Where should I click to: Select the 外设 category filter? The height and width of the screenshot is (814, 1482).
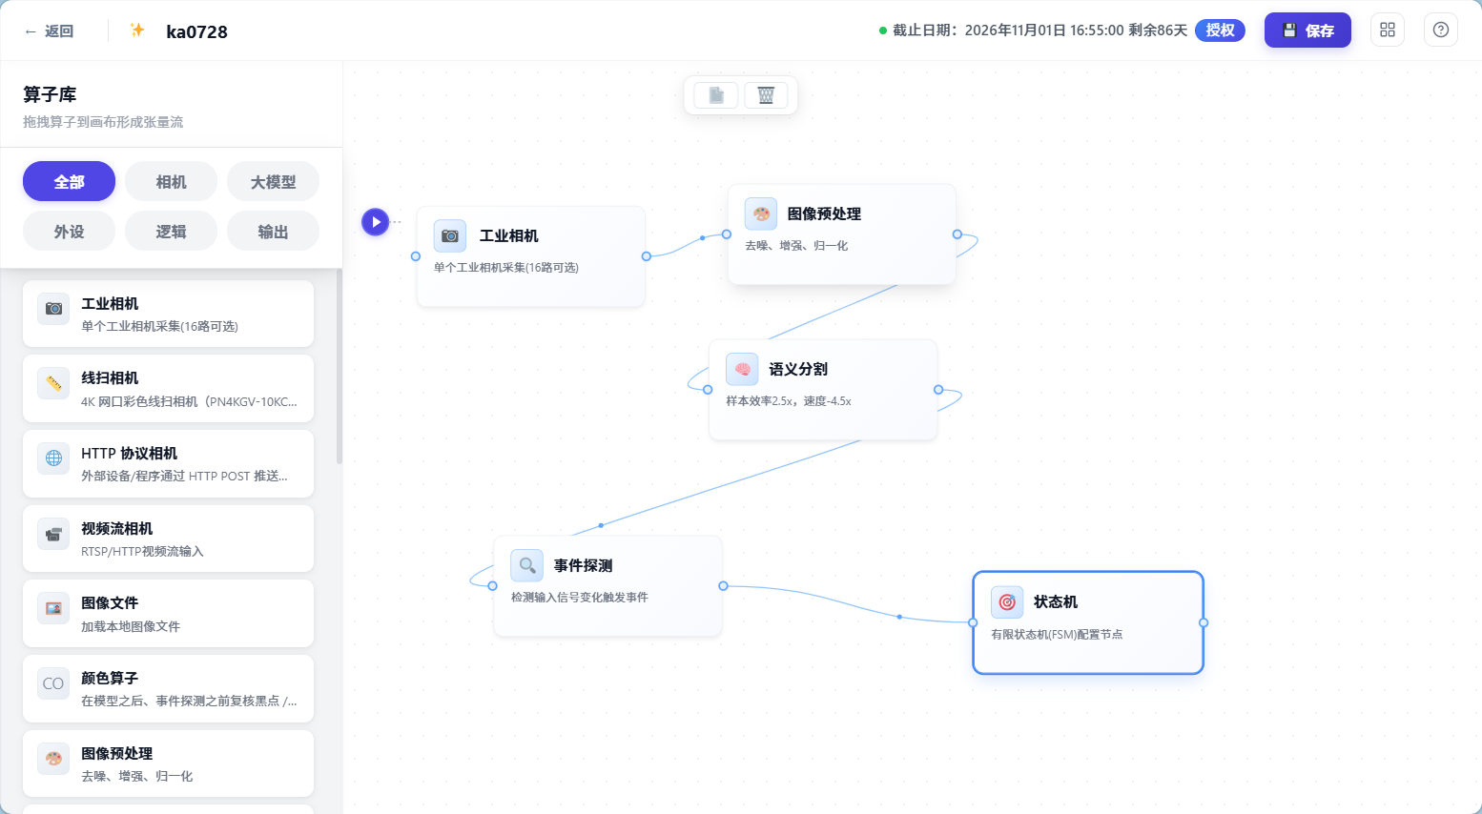[69, 231]
